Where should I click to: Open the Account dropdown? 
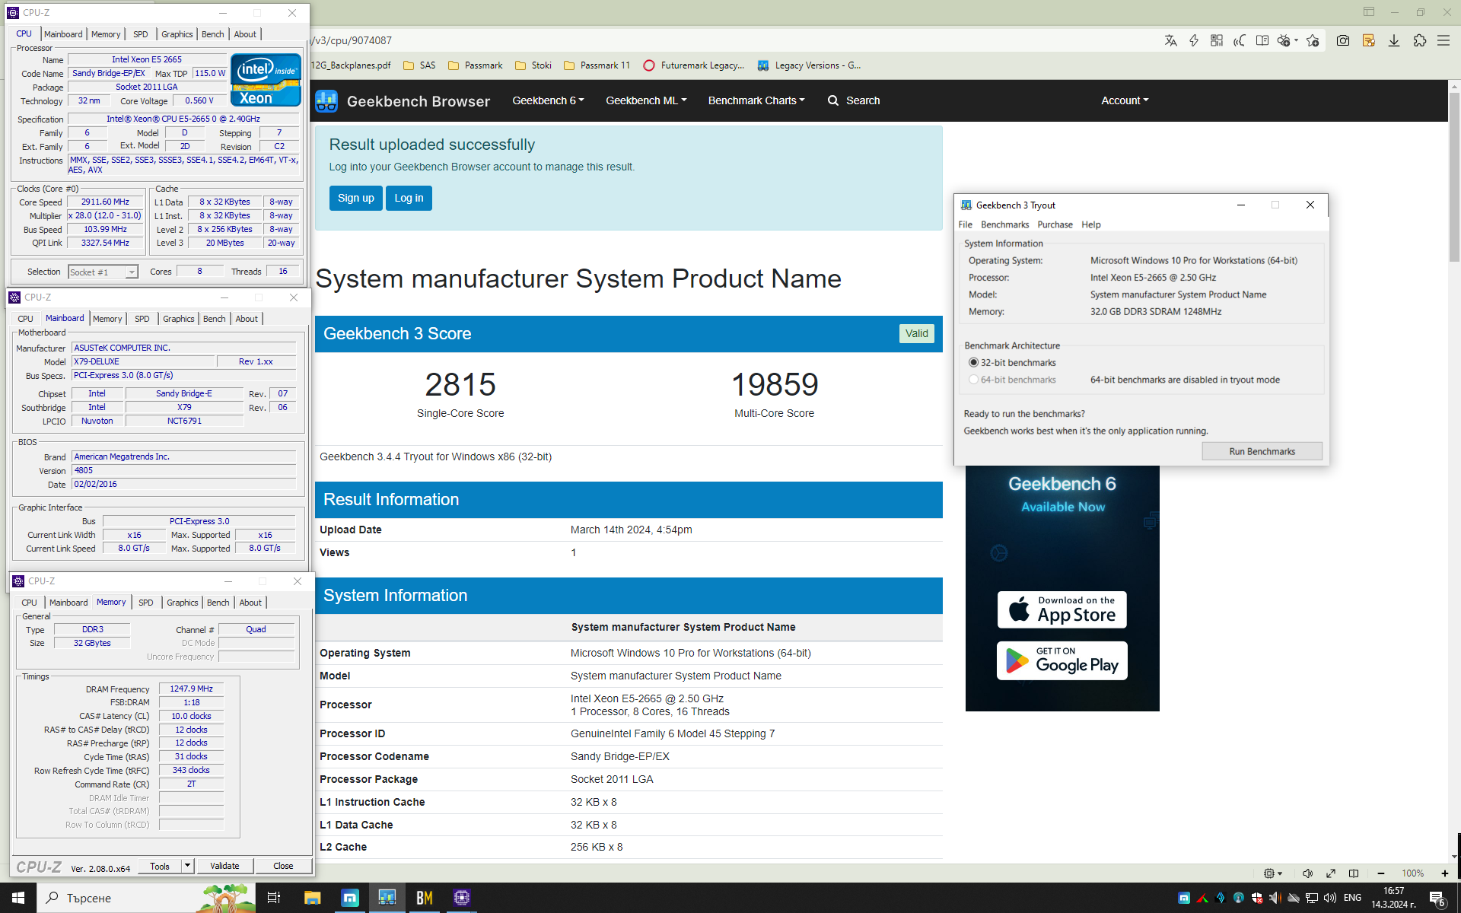[1125, 100]
